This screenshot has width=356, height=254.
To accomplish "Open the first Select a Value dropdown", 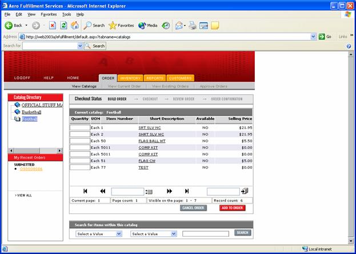I will tap(119, 234).
